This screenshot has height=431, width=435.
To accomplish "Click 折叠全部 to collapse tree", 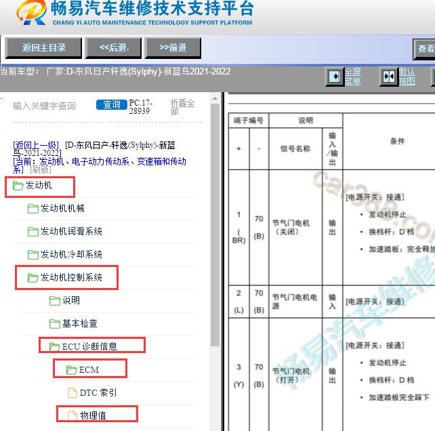I will coord(182,107).
